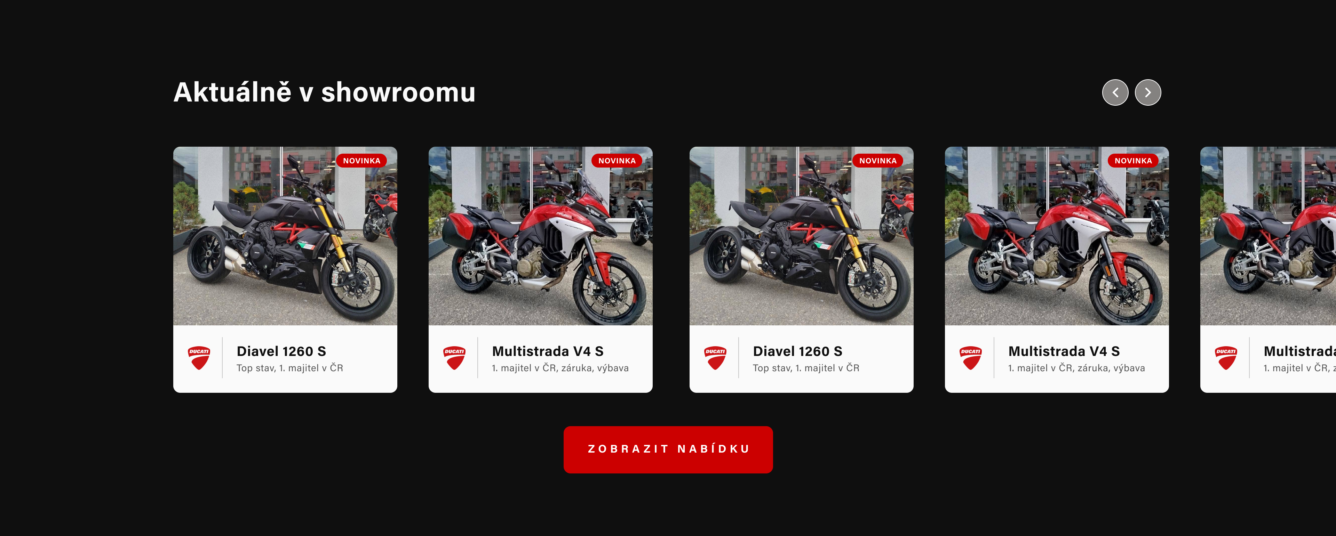Image resolution: width=1336 pixels, height=536 pixels.
Task: Open first Diavel 1260 S title link
Action: (281, 351)
